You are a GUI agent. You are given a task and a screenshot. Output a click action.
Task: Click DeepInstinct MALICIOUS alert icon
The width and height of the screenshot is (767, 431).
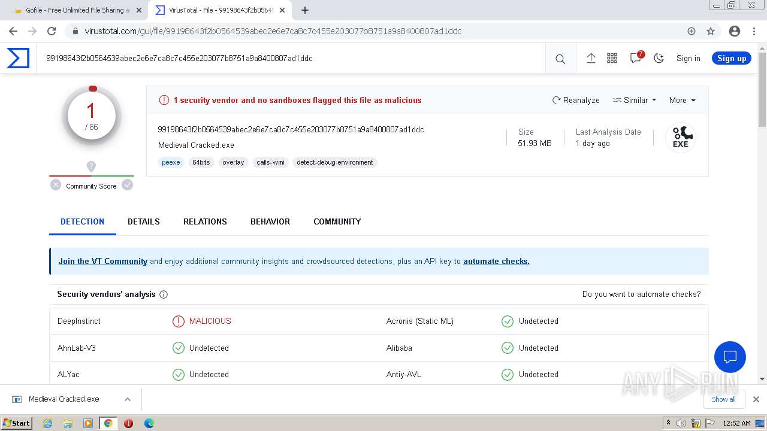(x=178, y=321)
